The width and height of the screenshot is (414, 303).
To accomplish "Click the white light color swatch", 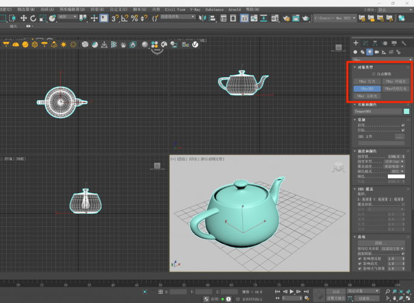I will coord(396,176).
